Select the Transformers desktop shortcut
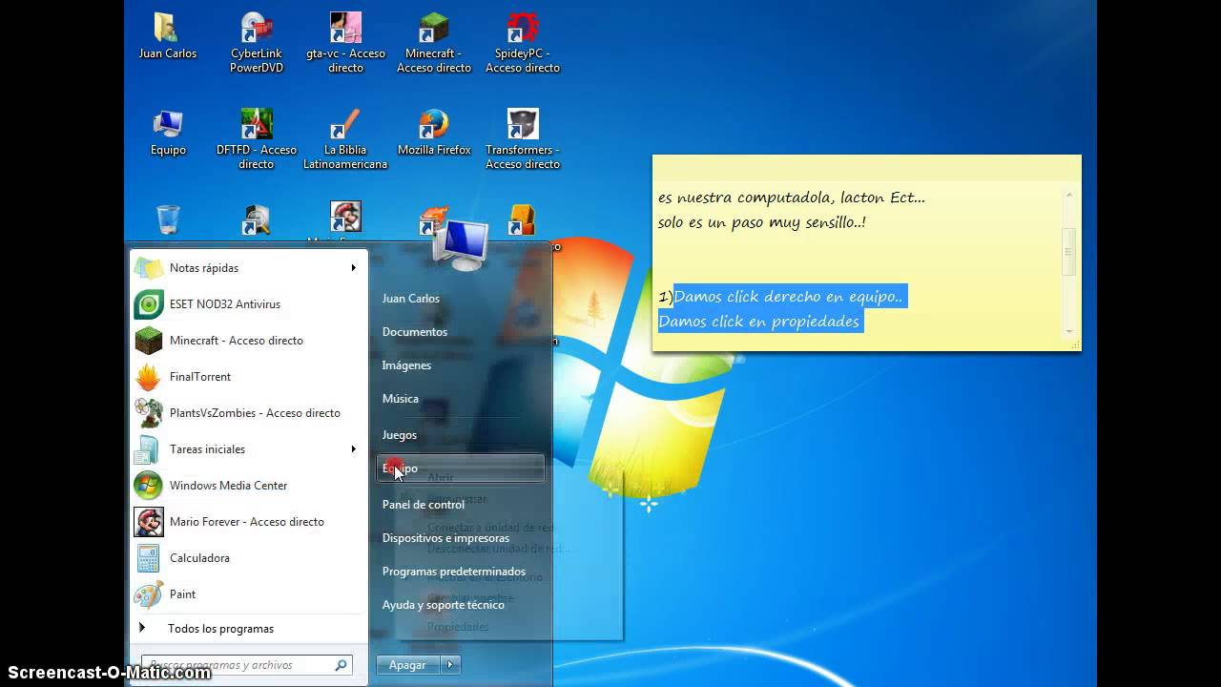The image size is (1221, 687). [523, 139]
